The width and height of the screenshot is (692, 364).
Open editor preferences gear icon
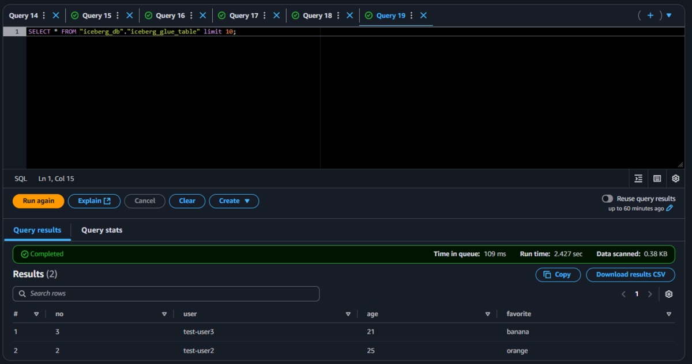coord(676,179)
